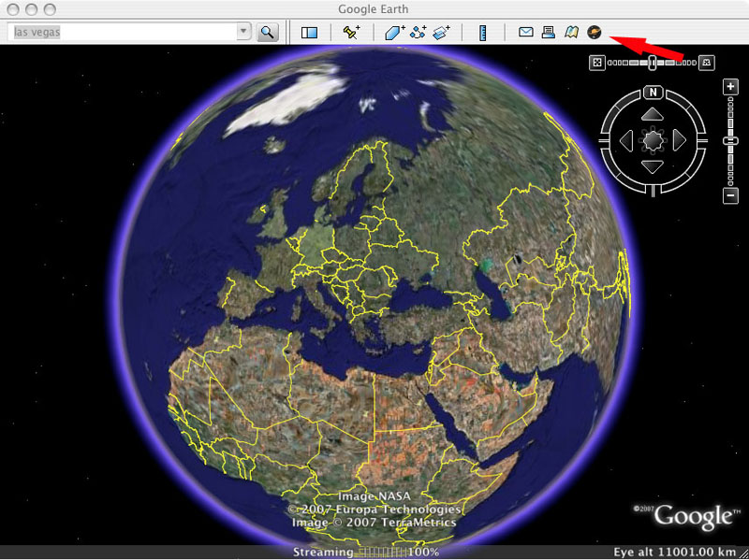Click the Email envelope icon

coord(525,32)
